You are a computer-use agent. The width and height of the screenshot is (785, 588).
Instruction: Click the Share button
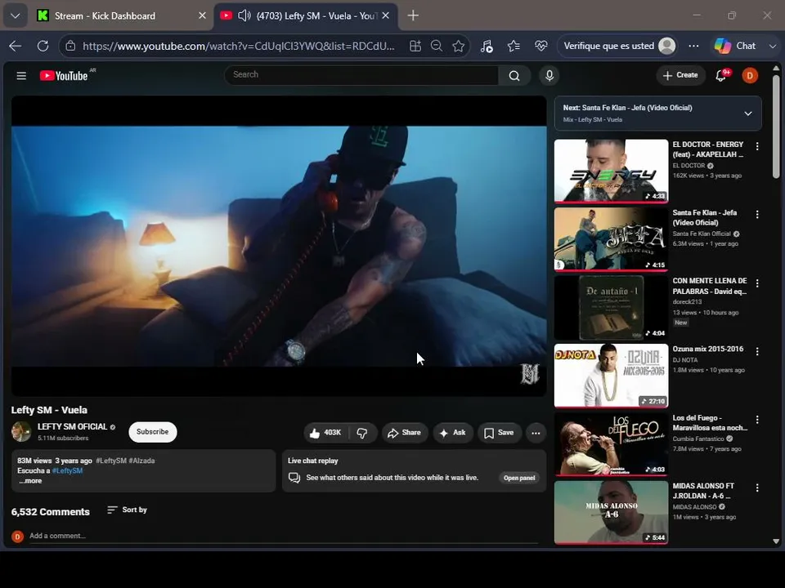tap(405, 433)
